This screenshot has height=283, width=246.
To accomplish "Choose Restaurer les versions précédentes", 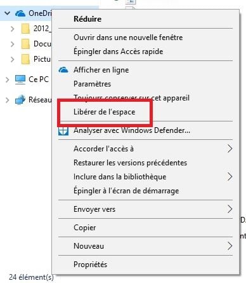I will pyautogui.click(x=130, y=163).
